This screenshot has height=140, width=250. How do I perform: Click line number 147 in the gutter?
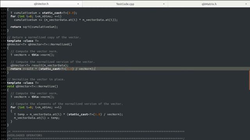tap(3, 86)
